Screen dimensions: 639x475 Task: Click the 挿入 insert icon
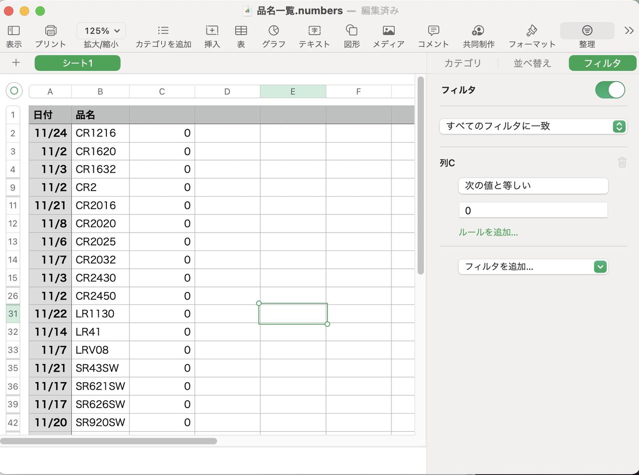click(212, 31)
